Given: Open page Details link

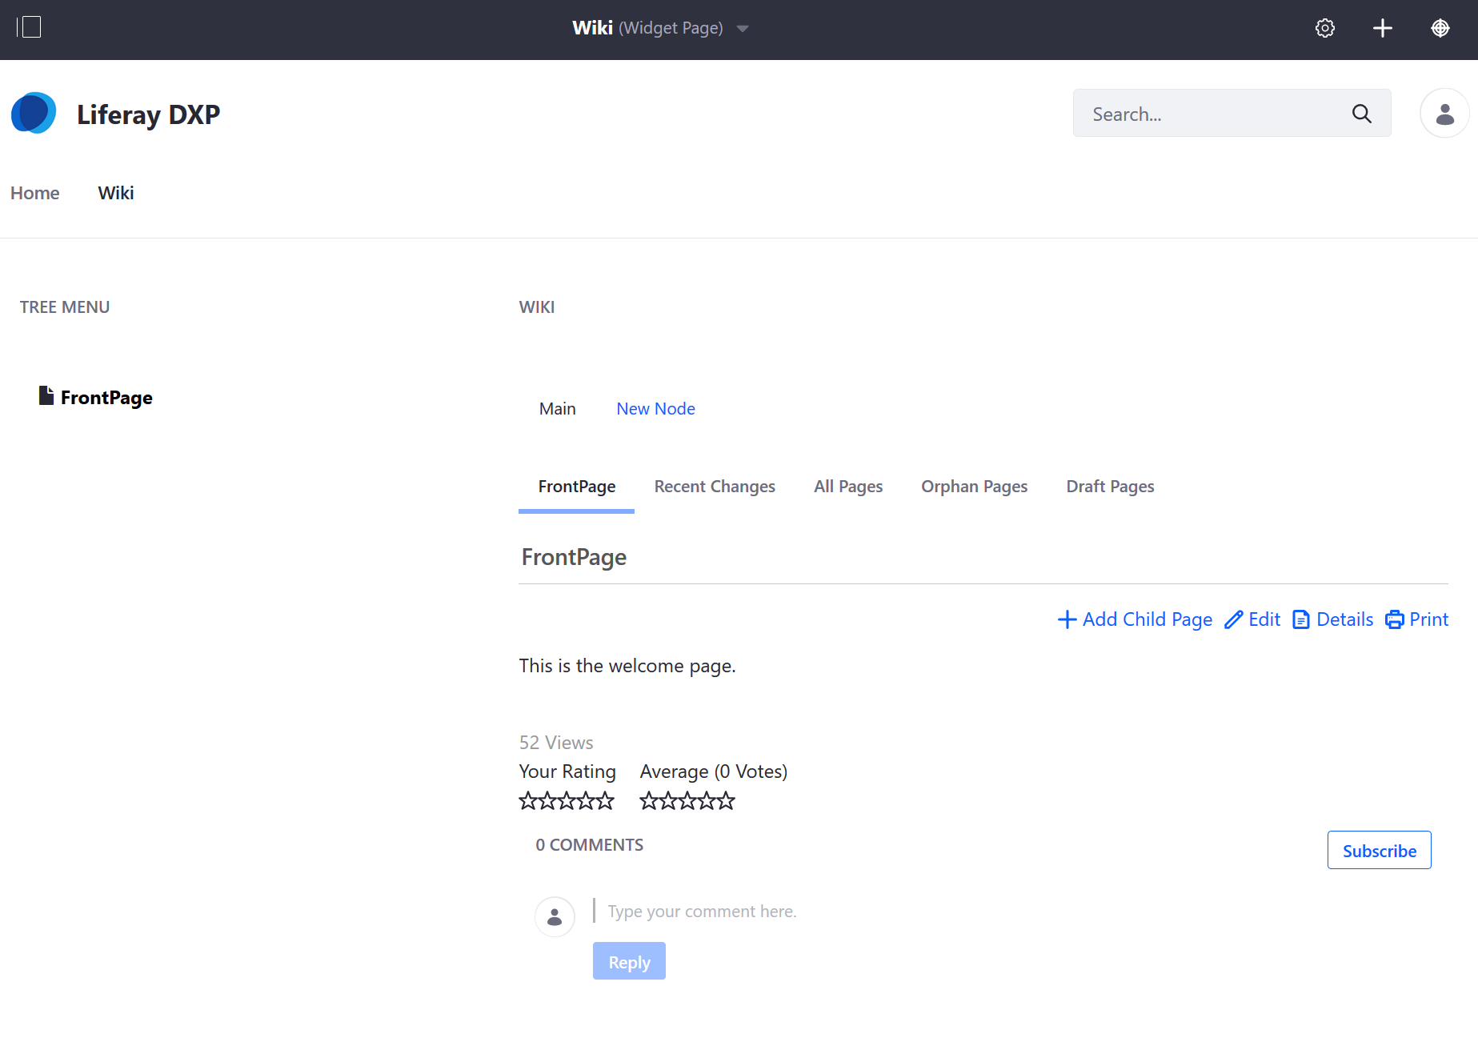Looking at the screenshot, I should [x=1333, y=619].
